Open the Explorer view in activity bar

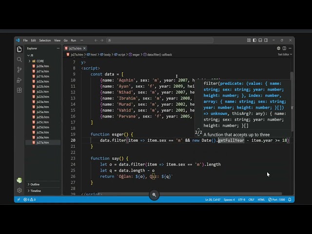click(19, 49)
